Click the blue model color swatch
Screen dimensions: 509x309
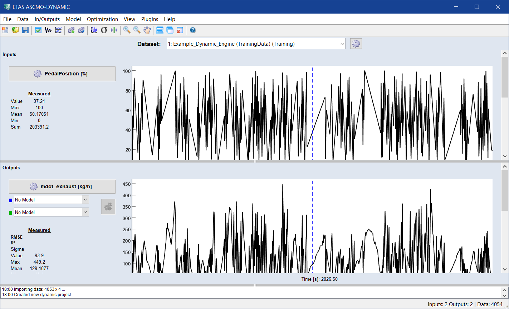[10, 200]
